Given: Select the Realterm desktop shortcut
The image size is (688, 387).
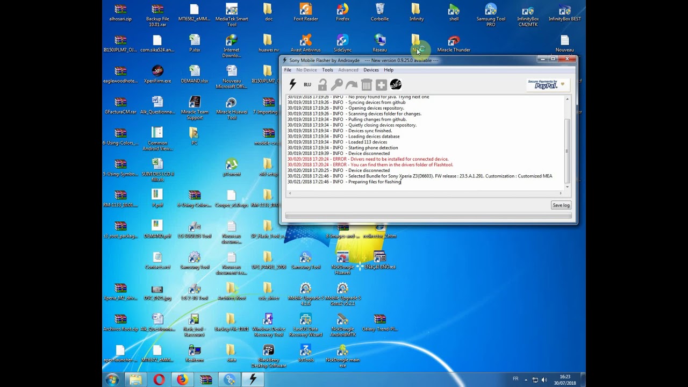Looking at the screenshot, I should (x=195, y=354).
